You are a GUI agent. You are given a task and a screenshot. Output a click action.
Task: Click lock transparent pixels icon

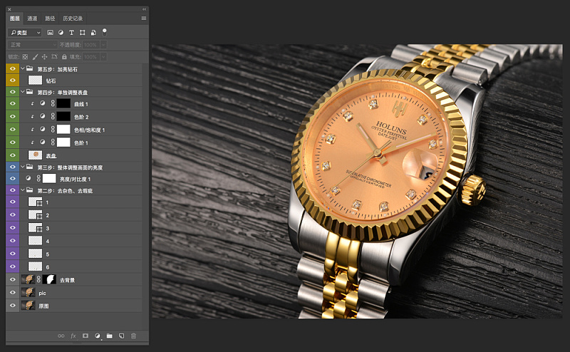click(25, 57)
